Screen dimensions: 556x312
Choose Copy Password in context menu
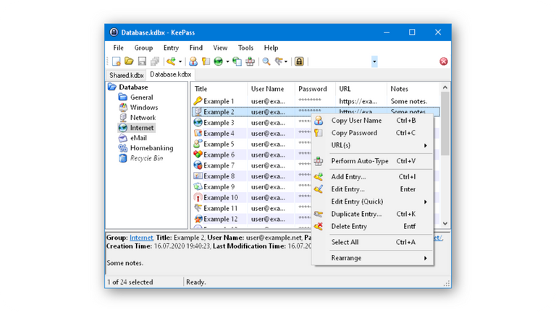pos(373,133)
